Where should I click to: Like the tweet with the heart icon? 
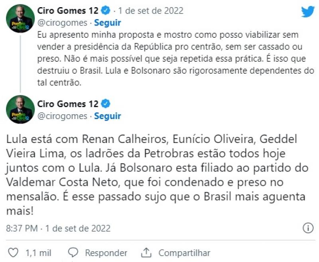[13, 252]
